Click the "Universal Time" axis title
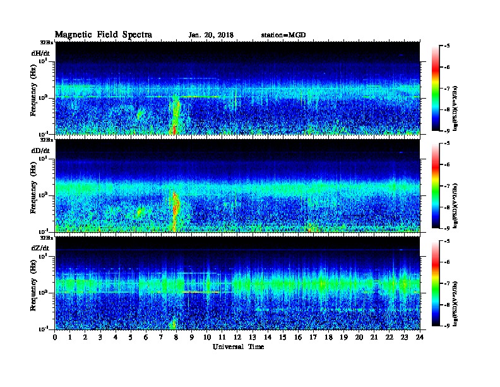The width and height of the screenshot is (500, 387). pyautogui.click(x=238, y=347)
